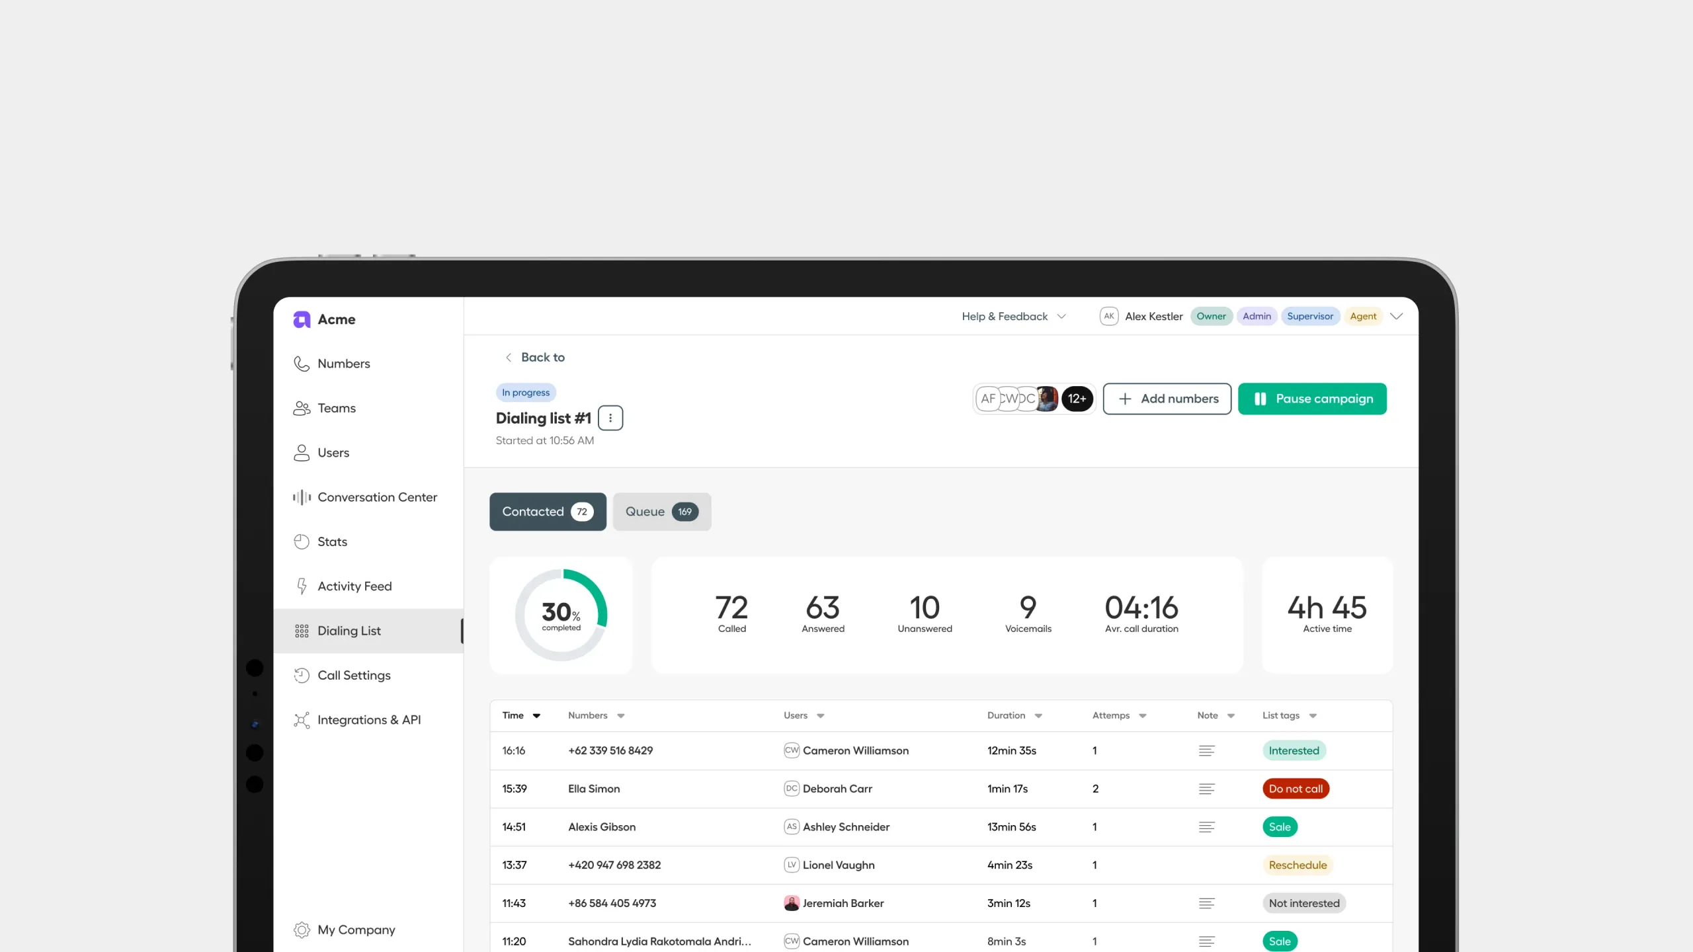
Task: Open note for Ella Simon row
Action: 1207,789
